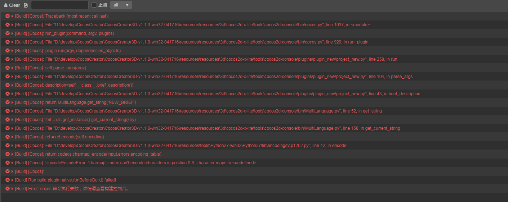Click error icon on Traceback line
Image resolution: width=508 pixels, height=202 pixels.
8,16
